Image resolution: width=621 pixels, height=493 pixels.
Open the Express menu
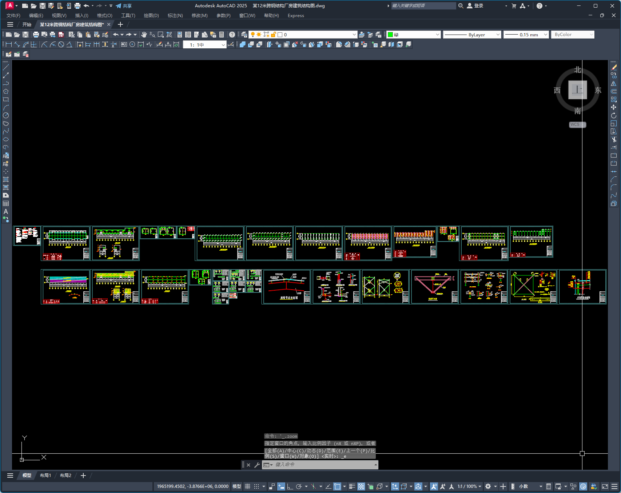point(296,15)
